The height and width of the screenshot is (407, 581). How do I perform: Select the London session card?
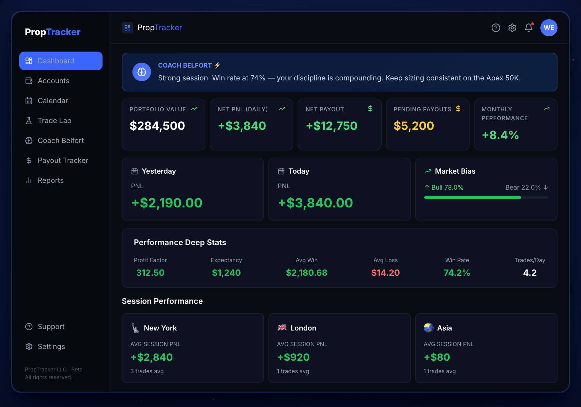tap(339, 348)
